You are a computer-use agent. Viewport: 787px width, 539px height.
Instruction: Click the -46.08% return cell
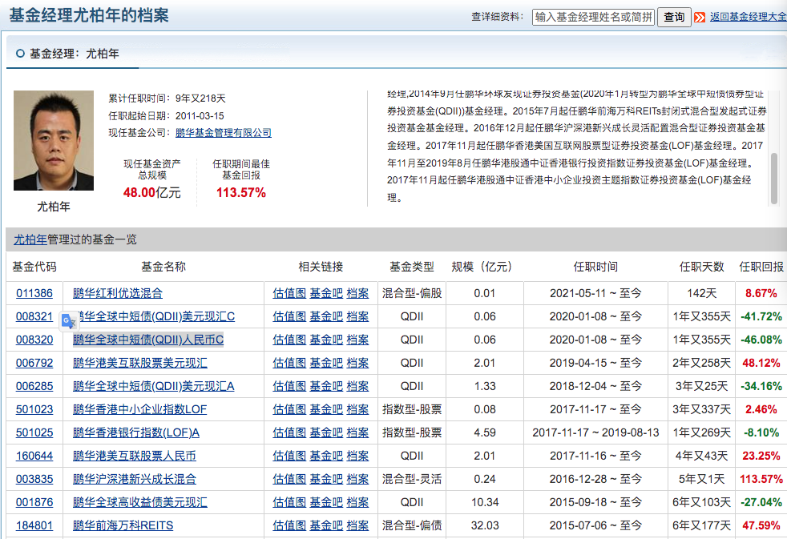click(x=761, y=340)
